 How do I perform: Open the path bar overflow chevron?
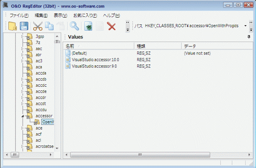pos(251,26)
